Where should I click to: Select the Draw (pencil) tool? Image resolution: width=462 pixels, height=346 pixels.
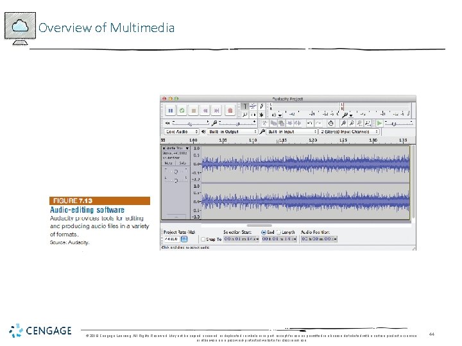261,106
